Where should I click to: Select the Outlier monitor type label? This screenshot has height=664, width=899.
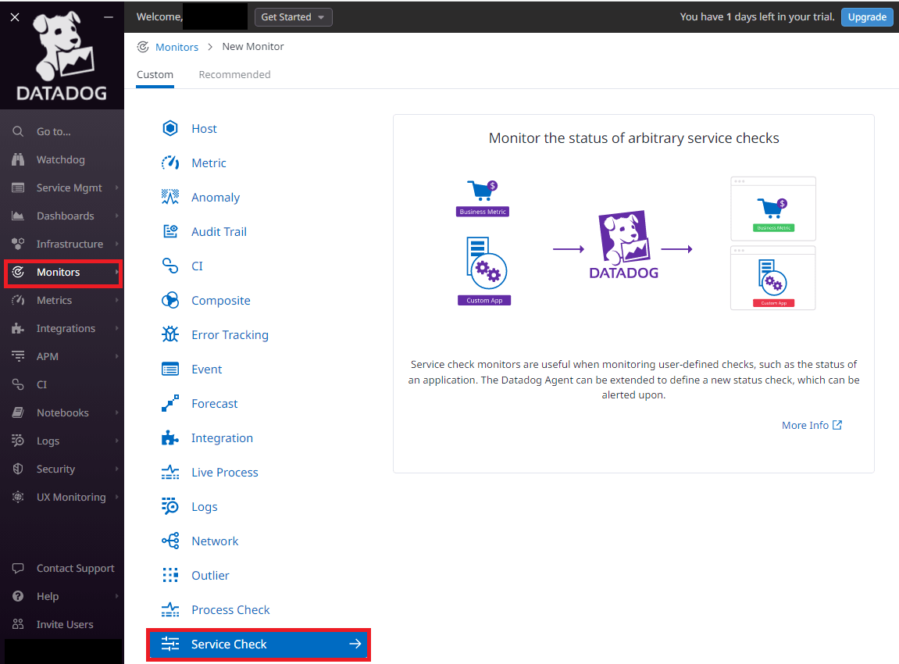(210, 575)
